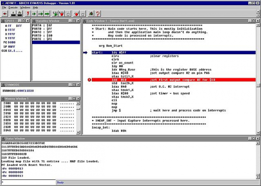The image size is (261, 186).
Task: Click the red lightning Reset toolbar icon
Action: 28,14
